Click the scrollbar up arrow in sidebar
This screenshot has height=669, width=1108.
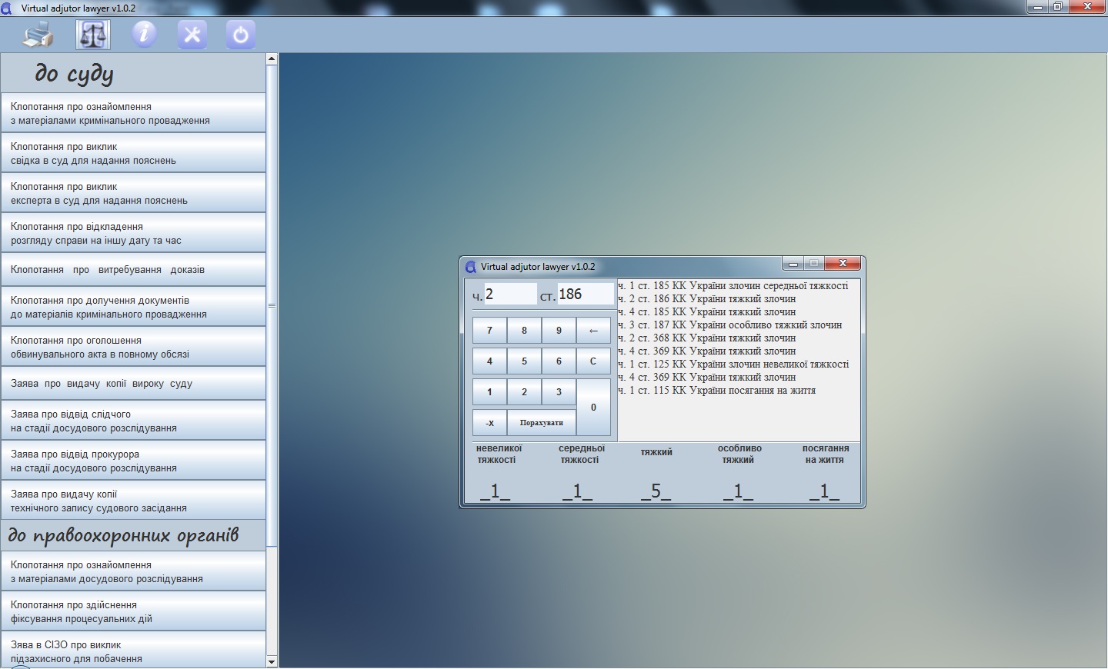272,58
